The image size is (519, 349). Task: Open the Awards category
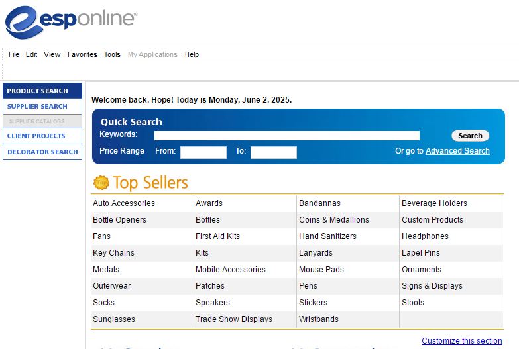(x=209, y=203)
